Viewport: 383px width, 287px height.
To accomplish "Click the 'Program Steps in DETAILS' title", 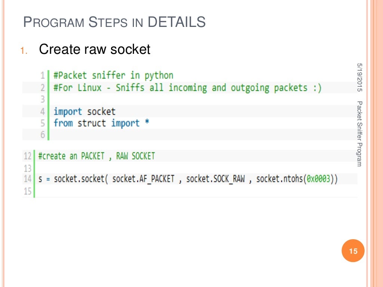I will click(x=114, y=22).
